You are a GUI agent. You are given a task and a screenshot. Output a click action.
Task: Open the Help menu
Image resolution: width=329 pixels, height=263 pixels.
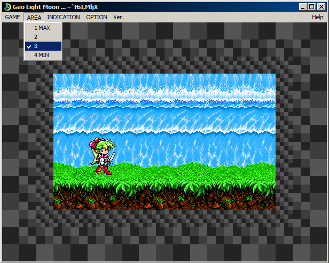(x=317, y=17)
